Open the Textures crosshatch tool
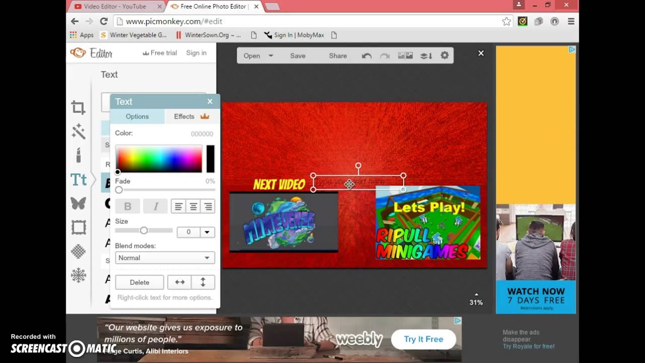Image resolution: width=645 pixels, height=363 pixels. coord(78,251)
